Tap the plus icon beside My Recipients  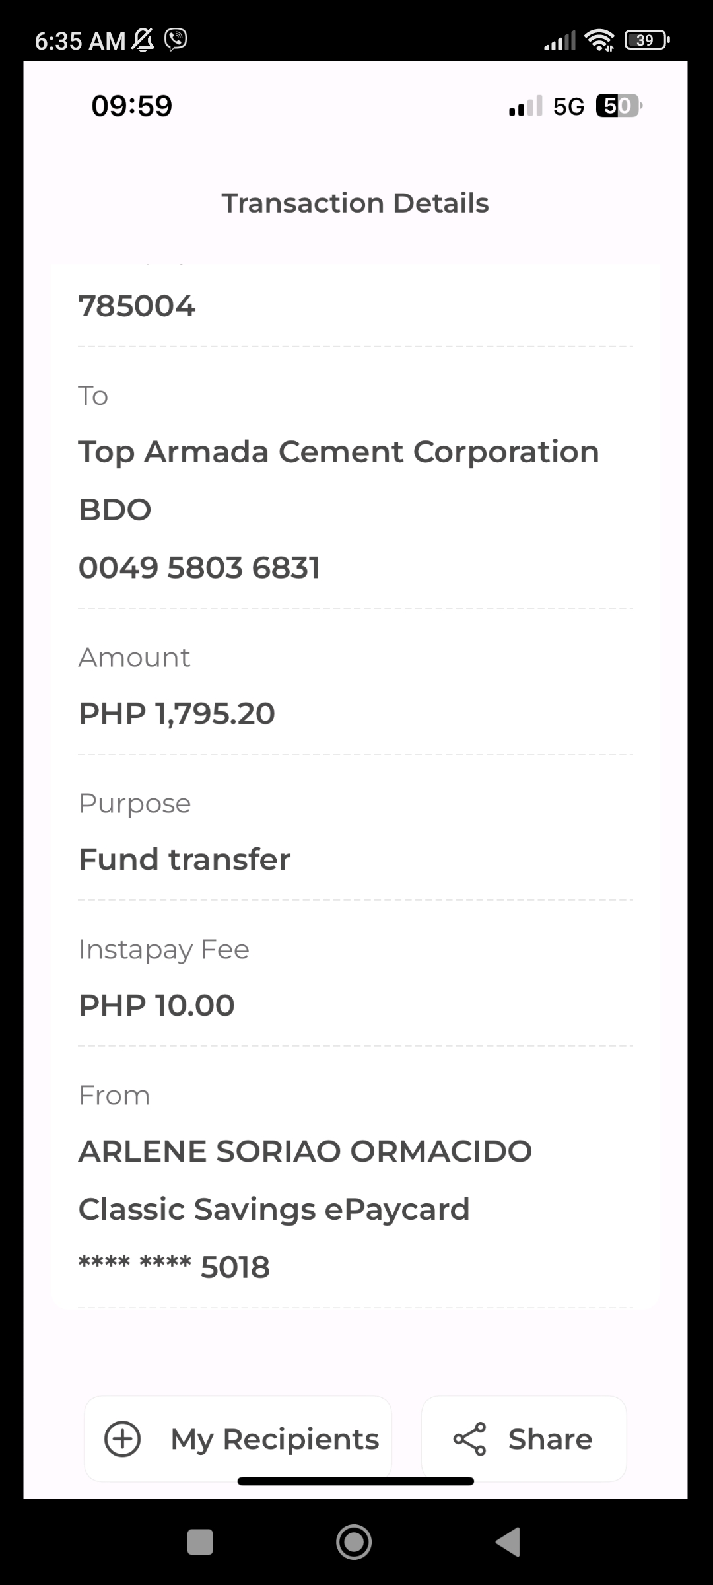click(123, 1439)
